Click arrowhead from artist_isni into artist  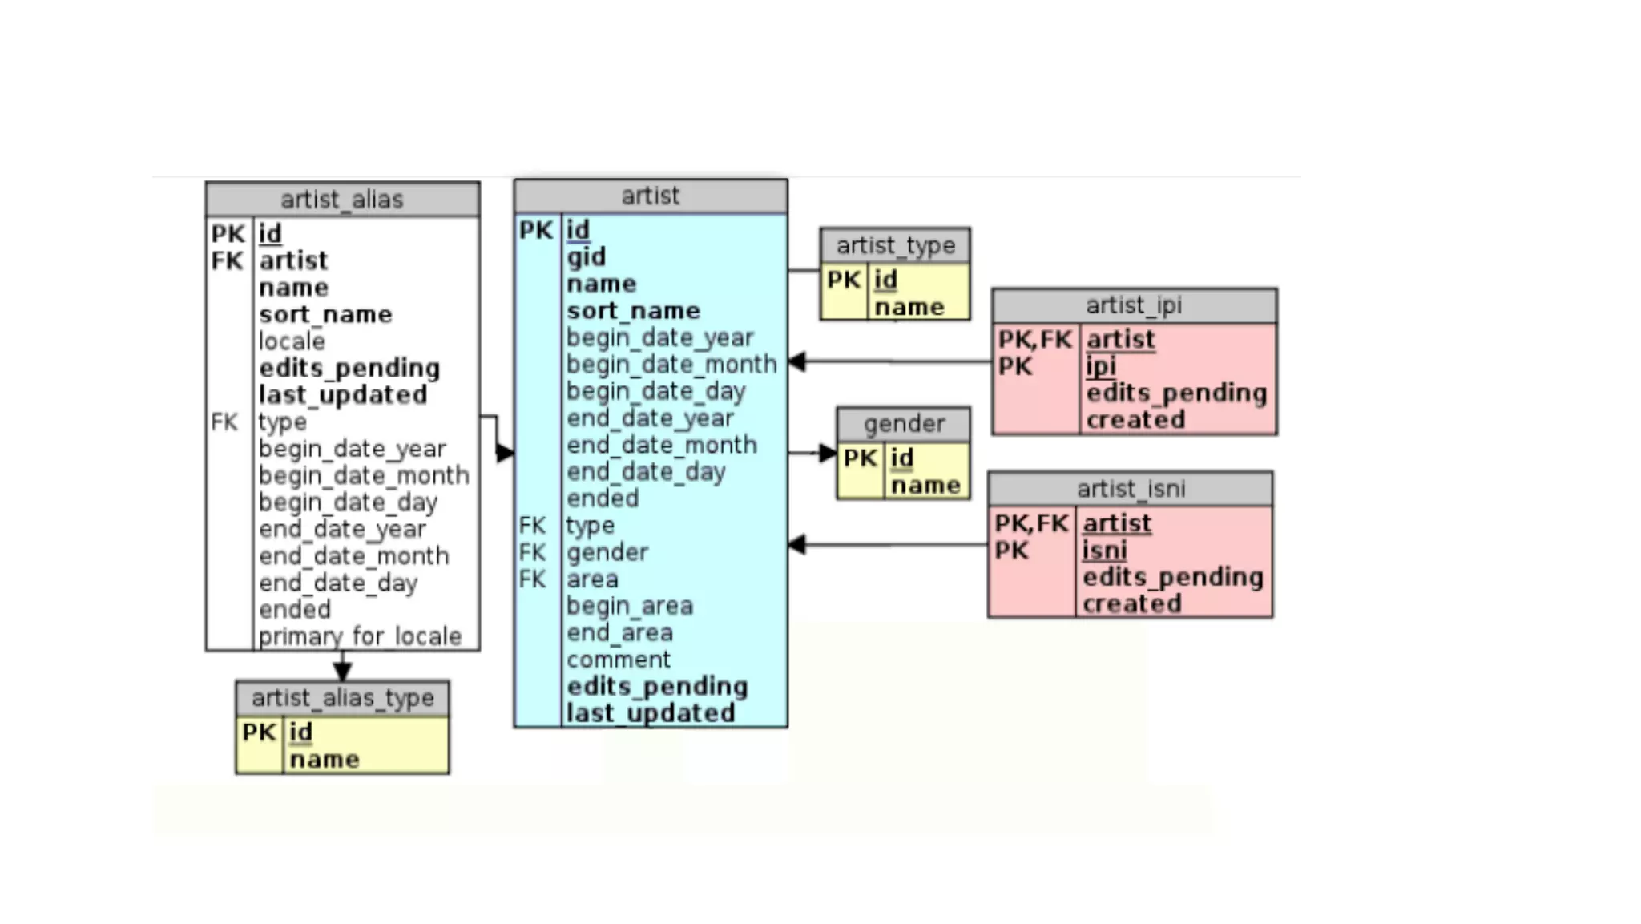point(797,546)
